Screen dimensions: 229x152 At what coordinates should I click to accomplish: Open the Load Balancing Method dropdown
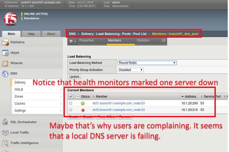pyautogui.click(x=147, y=63)
